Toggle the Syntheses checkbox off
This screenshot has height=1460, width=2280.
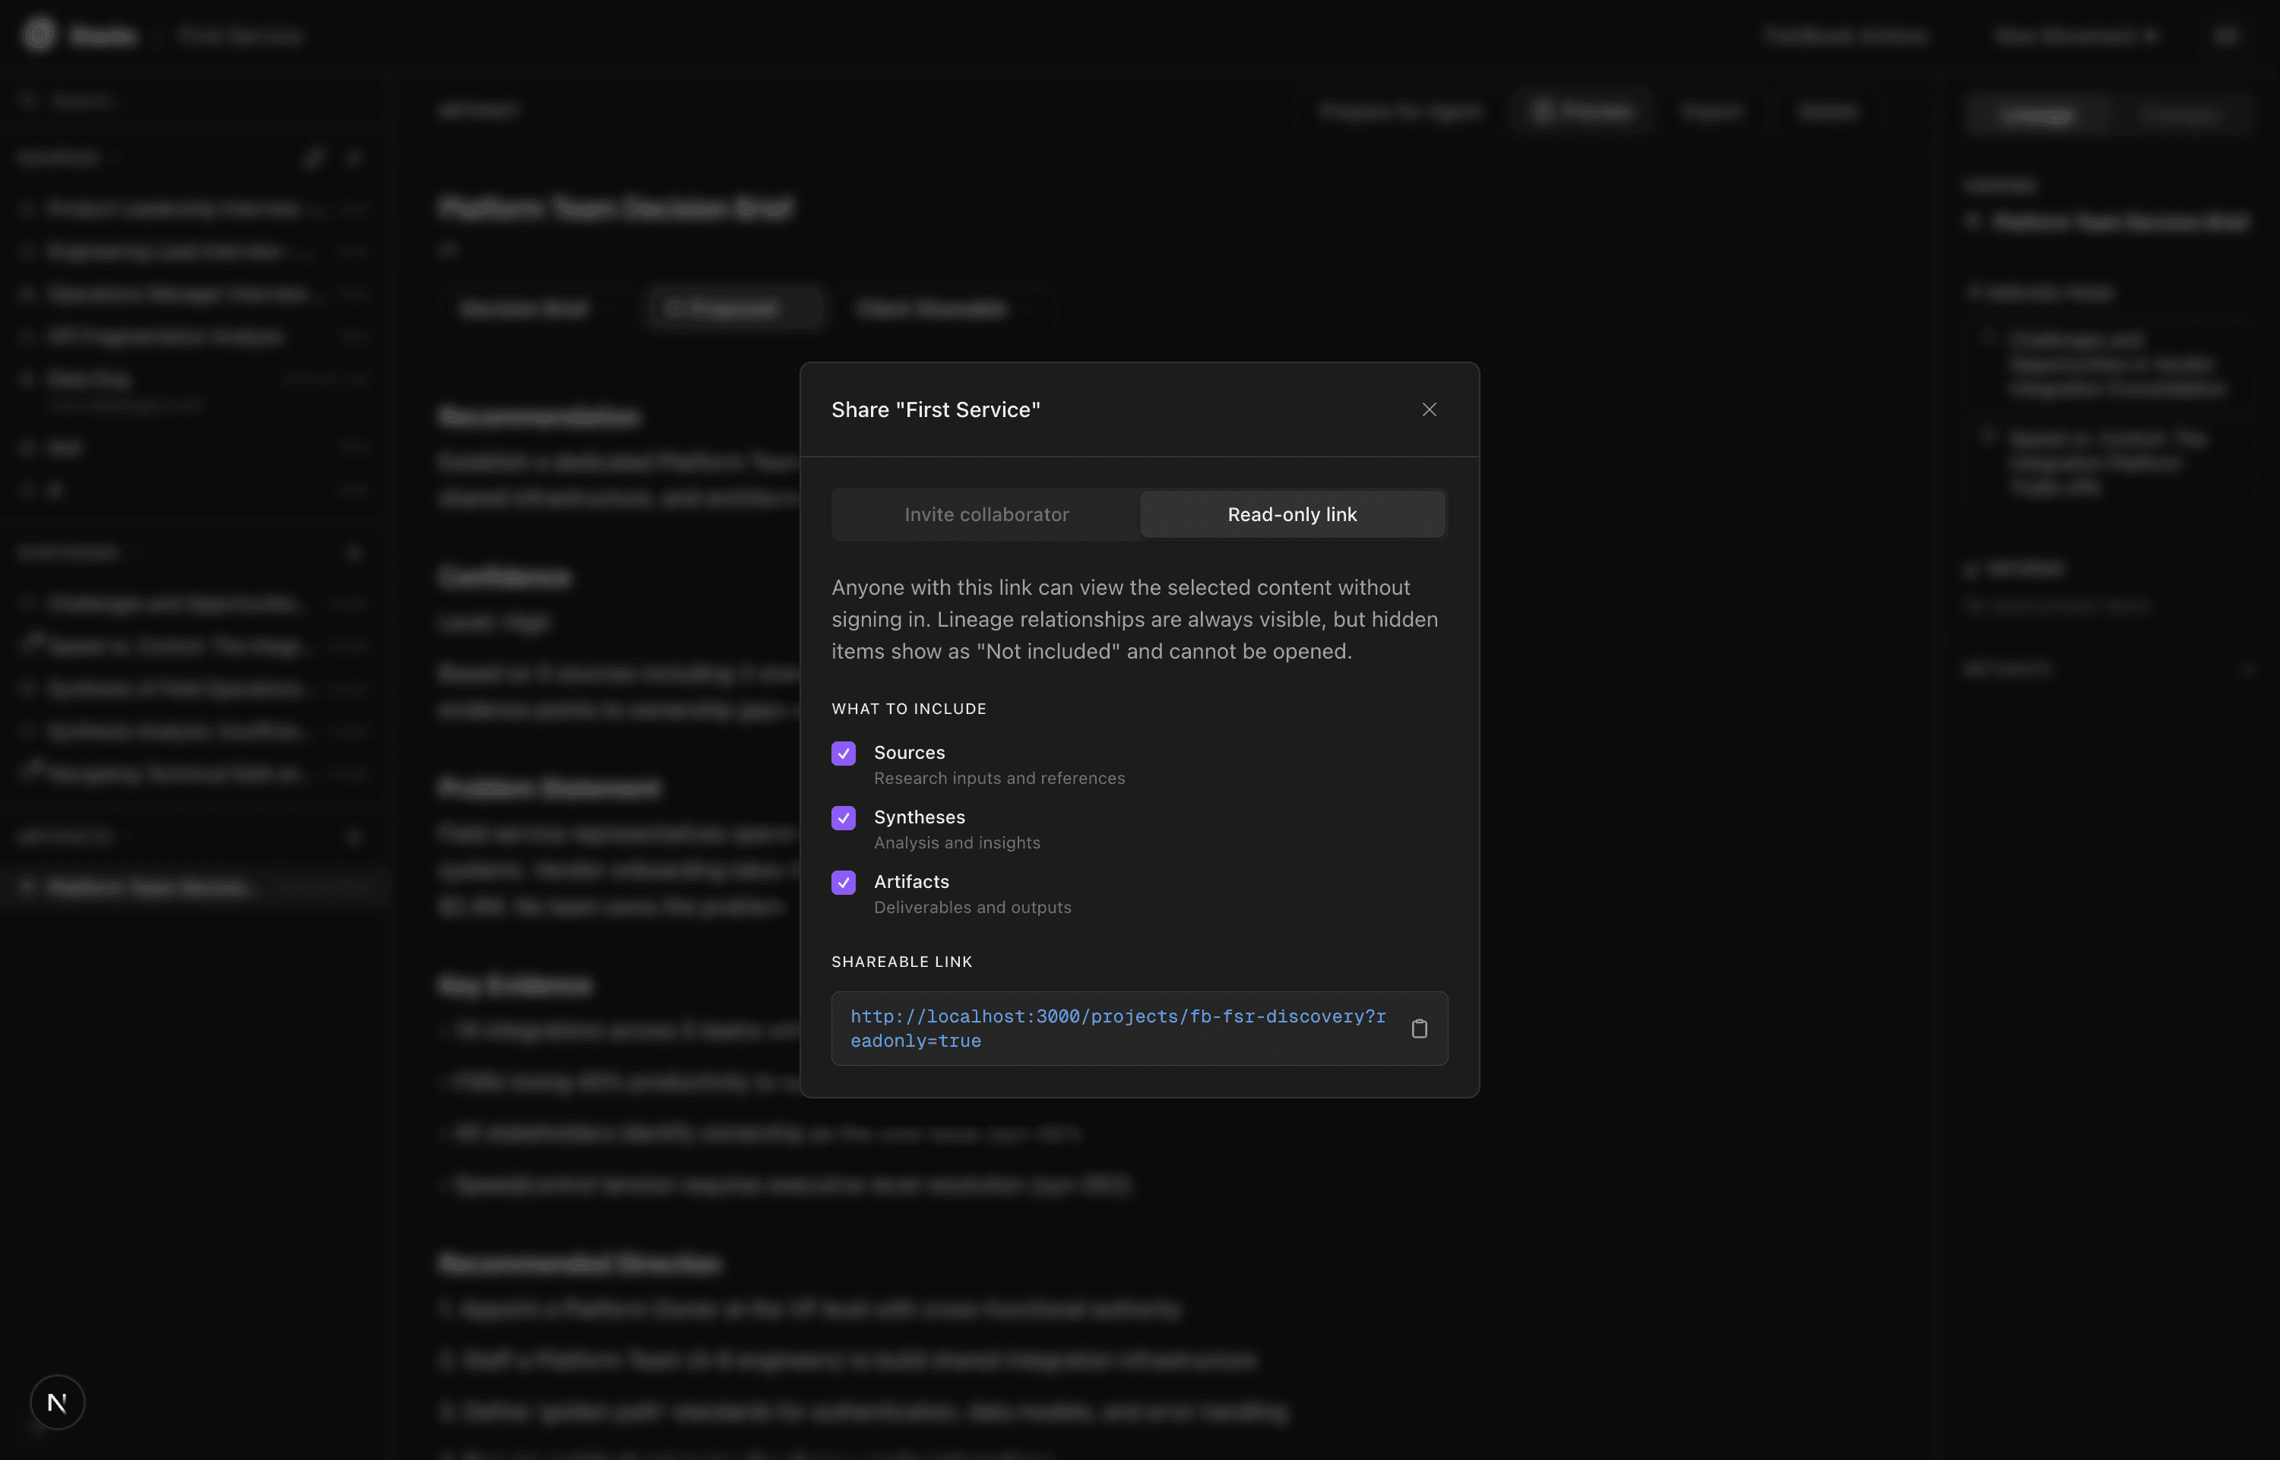pos(843,818)
